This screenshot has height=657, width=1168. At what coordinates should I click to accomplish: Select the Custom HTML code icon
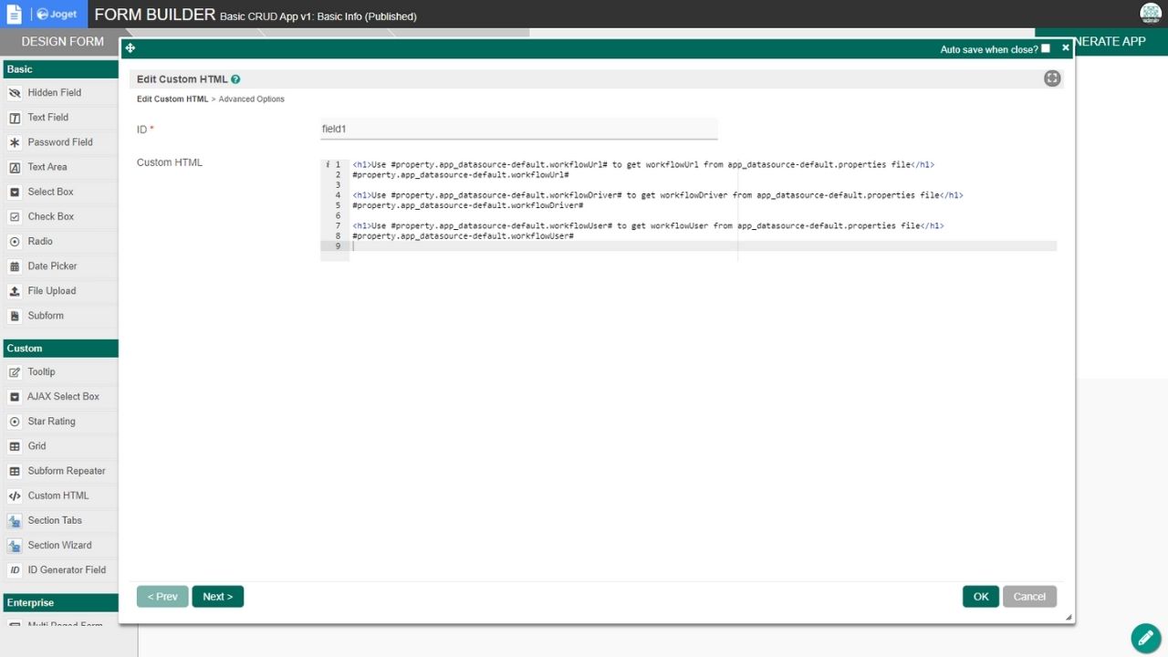point(15,496)
